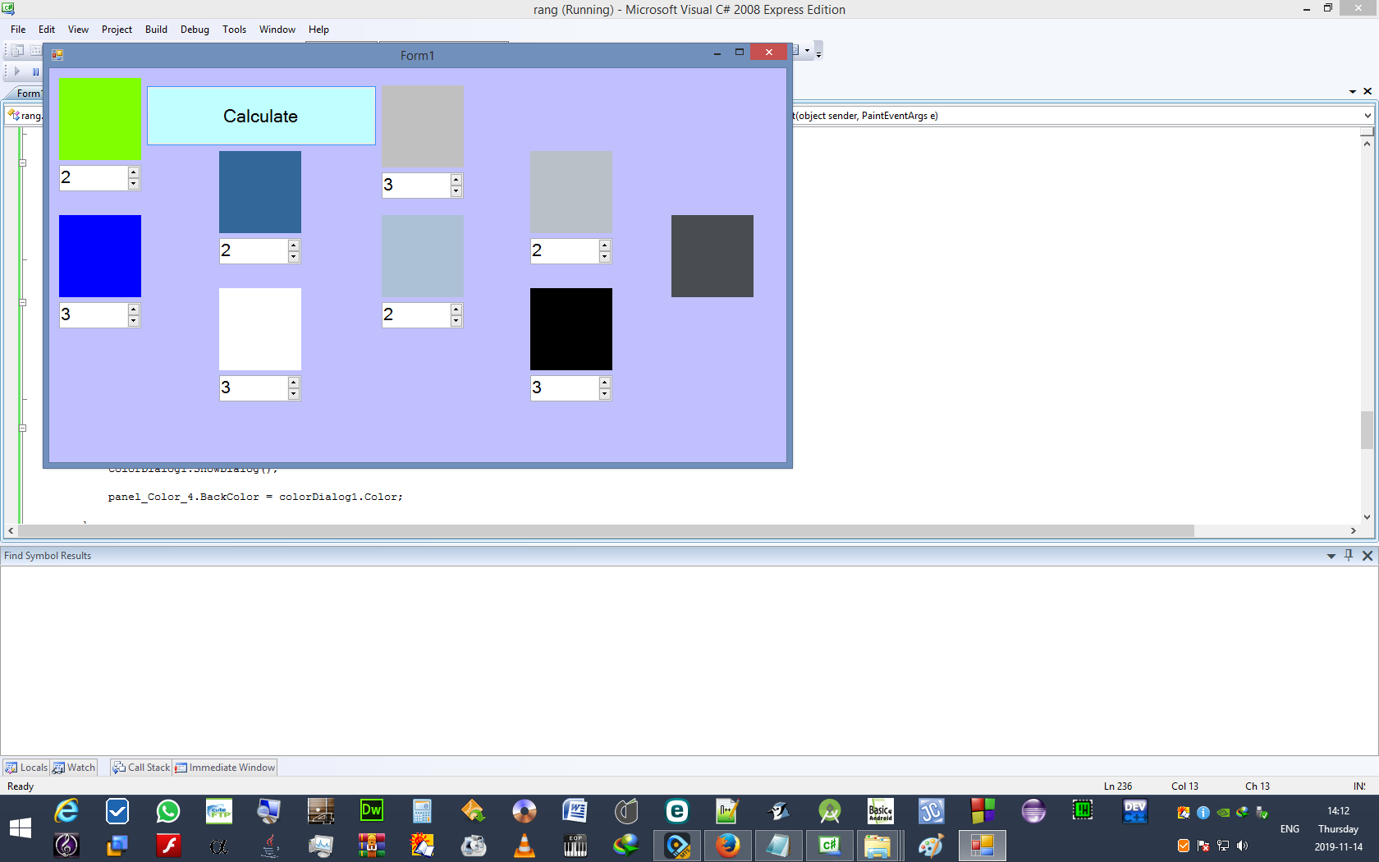Open JCreator from the taskbar
The height and width of the screenshot is (862, 1379).
(x=931, y=811)
